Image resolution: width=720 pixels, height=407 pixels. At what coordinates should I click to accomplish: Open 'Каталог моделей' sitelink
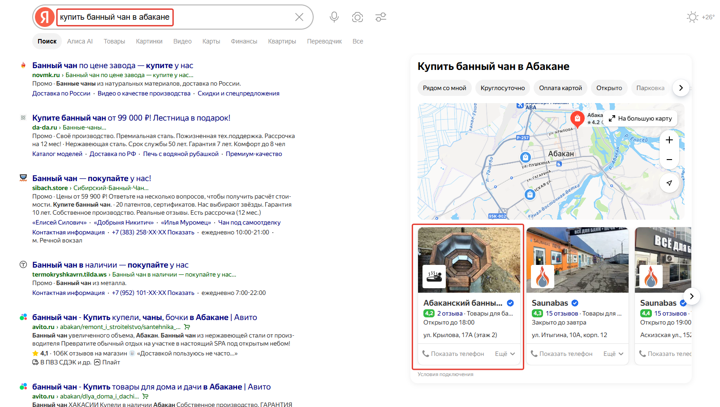pos(57,154)
